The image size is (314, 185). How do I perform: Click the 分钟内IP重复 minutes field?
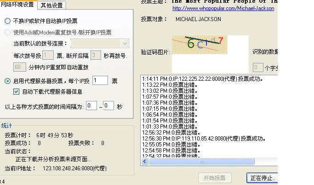click(x=19, y=67)
